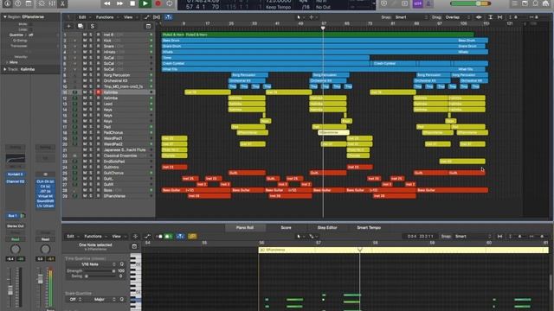554x311 pixels.
Task: Toggle the Flex button in tracks area
Action: point(157,17)
